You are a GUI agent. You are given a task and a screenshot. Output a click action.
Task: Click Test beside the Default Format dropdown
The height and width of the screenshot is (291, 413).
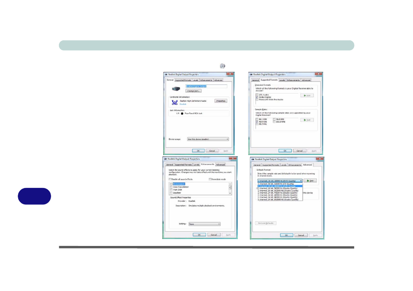pos(310,181)
